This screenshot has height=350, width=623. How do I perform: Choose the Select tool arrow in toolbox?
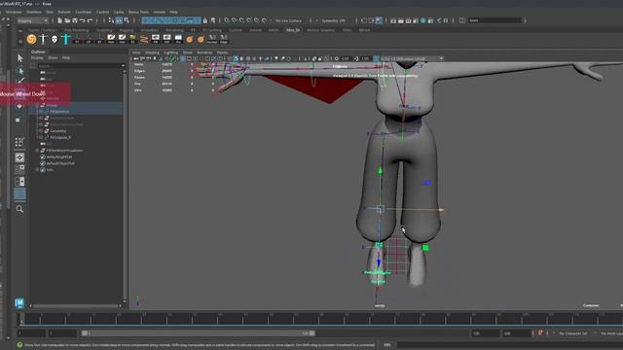coord(19,58)
